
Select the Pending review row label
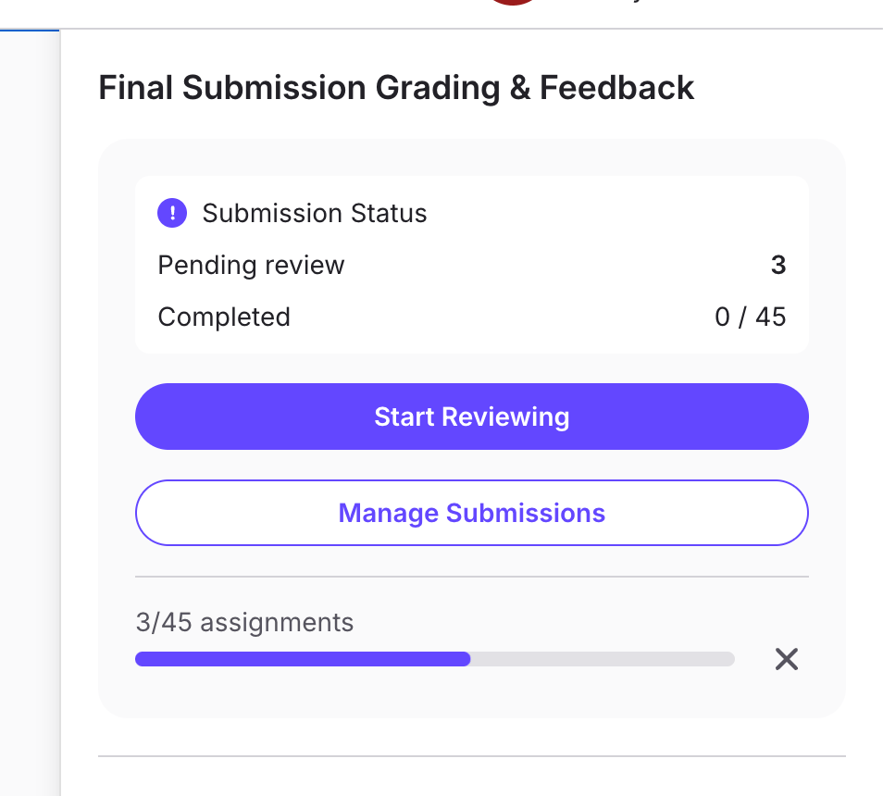[251, 265]
